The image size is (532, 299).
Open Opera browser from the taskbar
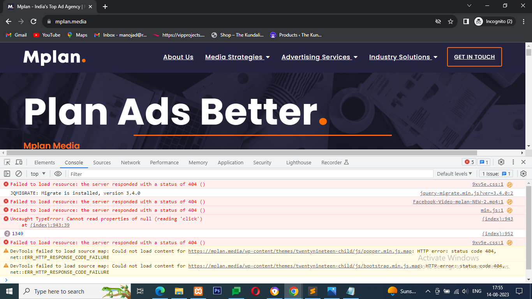[255, 291]
